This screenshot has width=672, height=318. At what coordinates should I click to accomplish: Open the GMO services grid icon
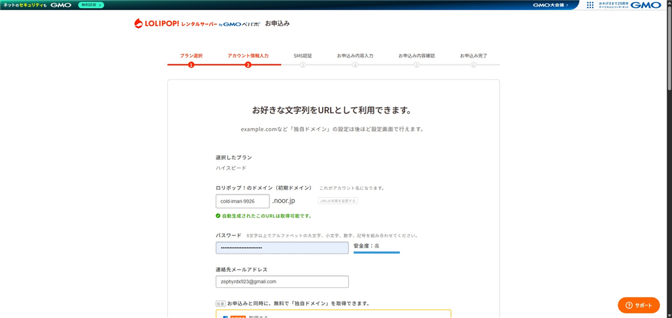590,5
